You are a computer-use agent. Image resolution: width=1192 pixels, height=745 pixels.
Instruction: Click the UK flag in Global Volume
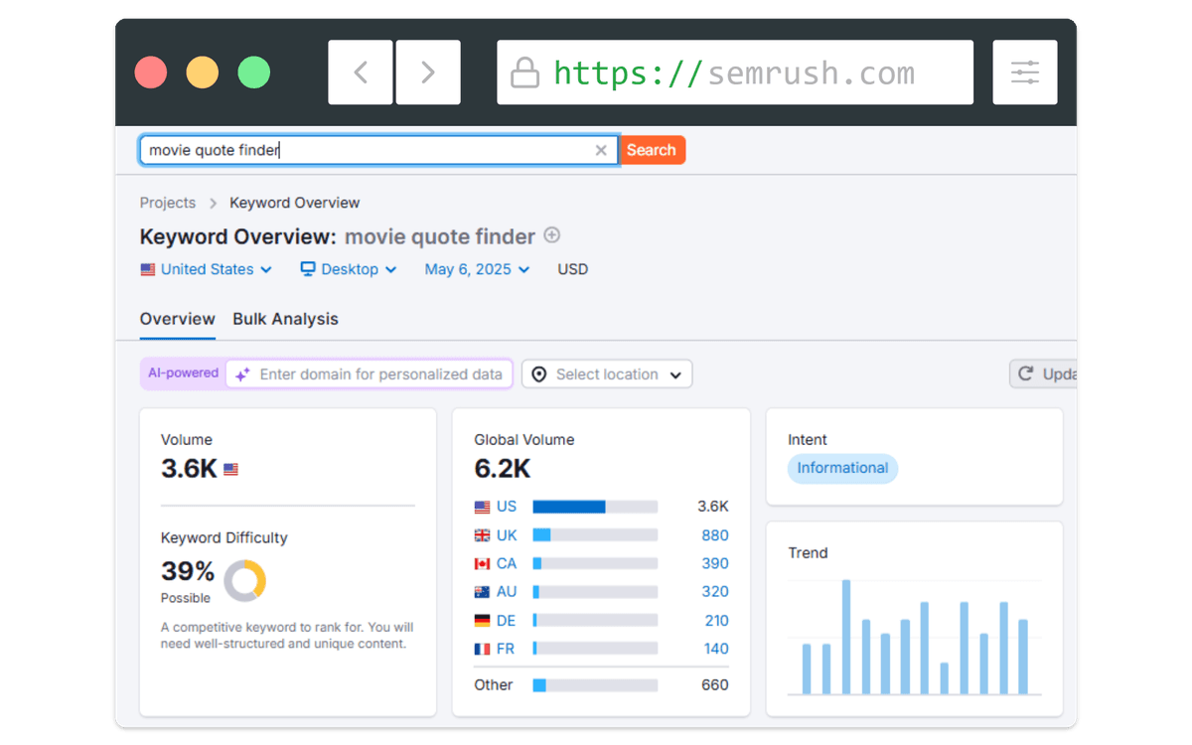tap(483, 535)
